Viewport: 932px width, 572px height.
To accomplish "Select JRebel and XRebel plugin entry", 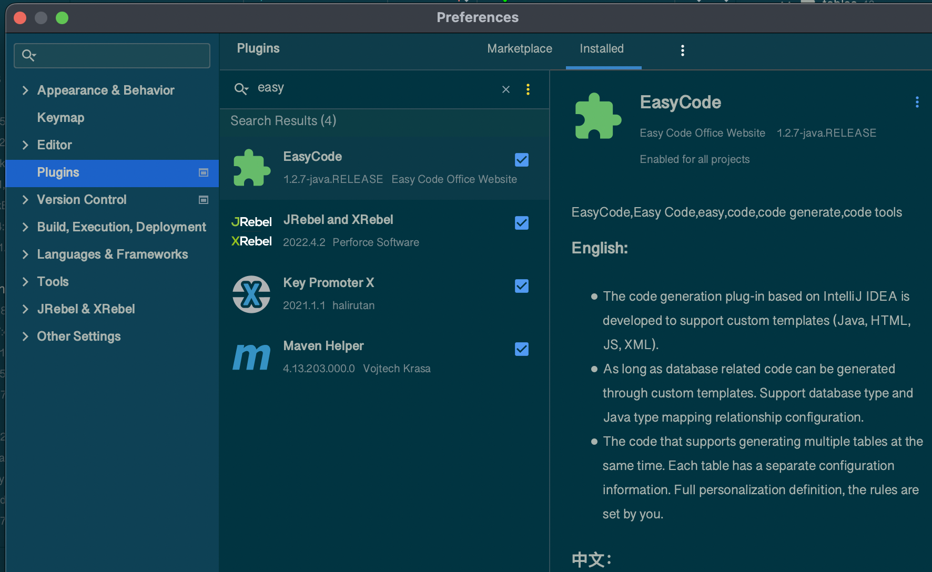I will (384, 231).
